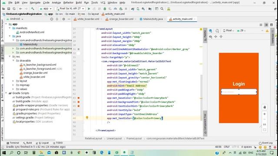Click the email input field in layout preview
Viewport: 278px width, 156px height.
[x=239, y=92]
